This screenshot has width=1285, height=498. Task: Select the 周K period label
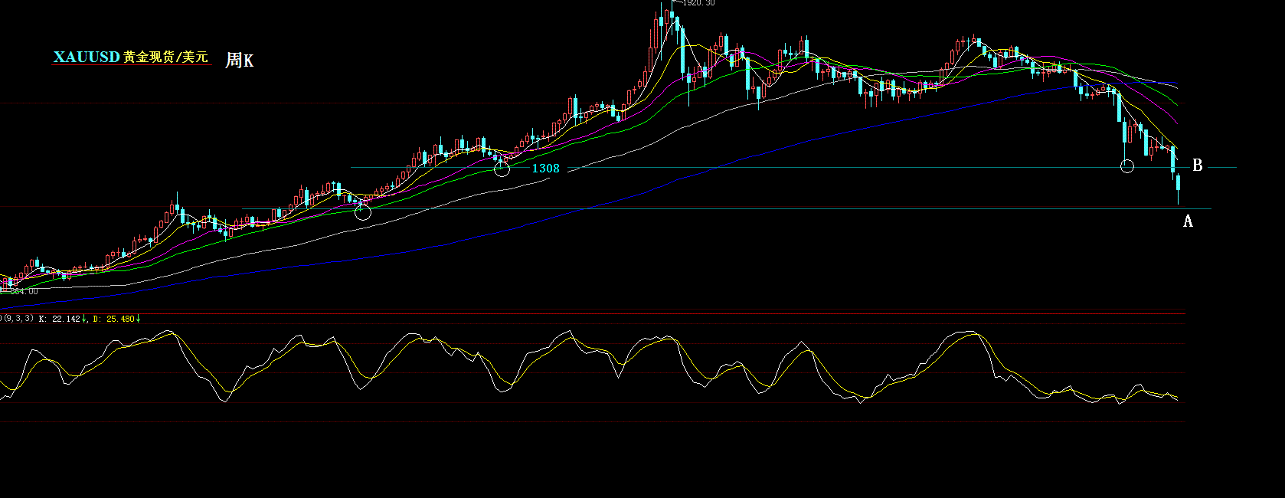click(x=240, y=61)
